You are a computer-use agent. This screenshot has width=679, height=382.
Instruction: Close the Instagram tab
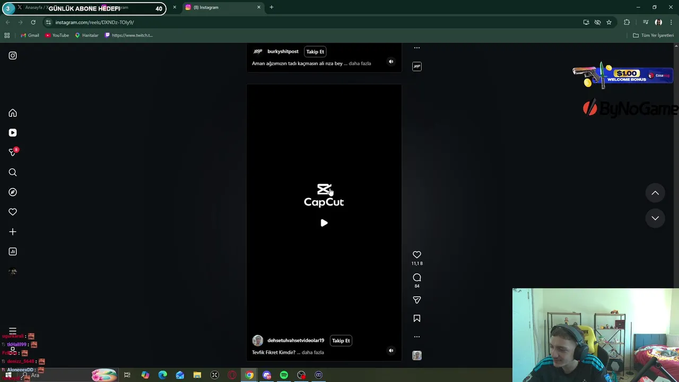click(x=259, y=7)
